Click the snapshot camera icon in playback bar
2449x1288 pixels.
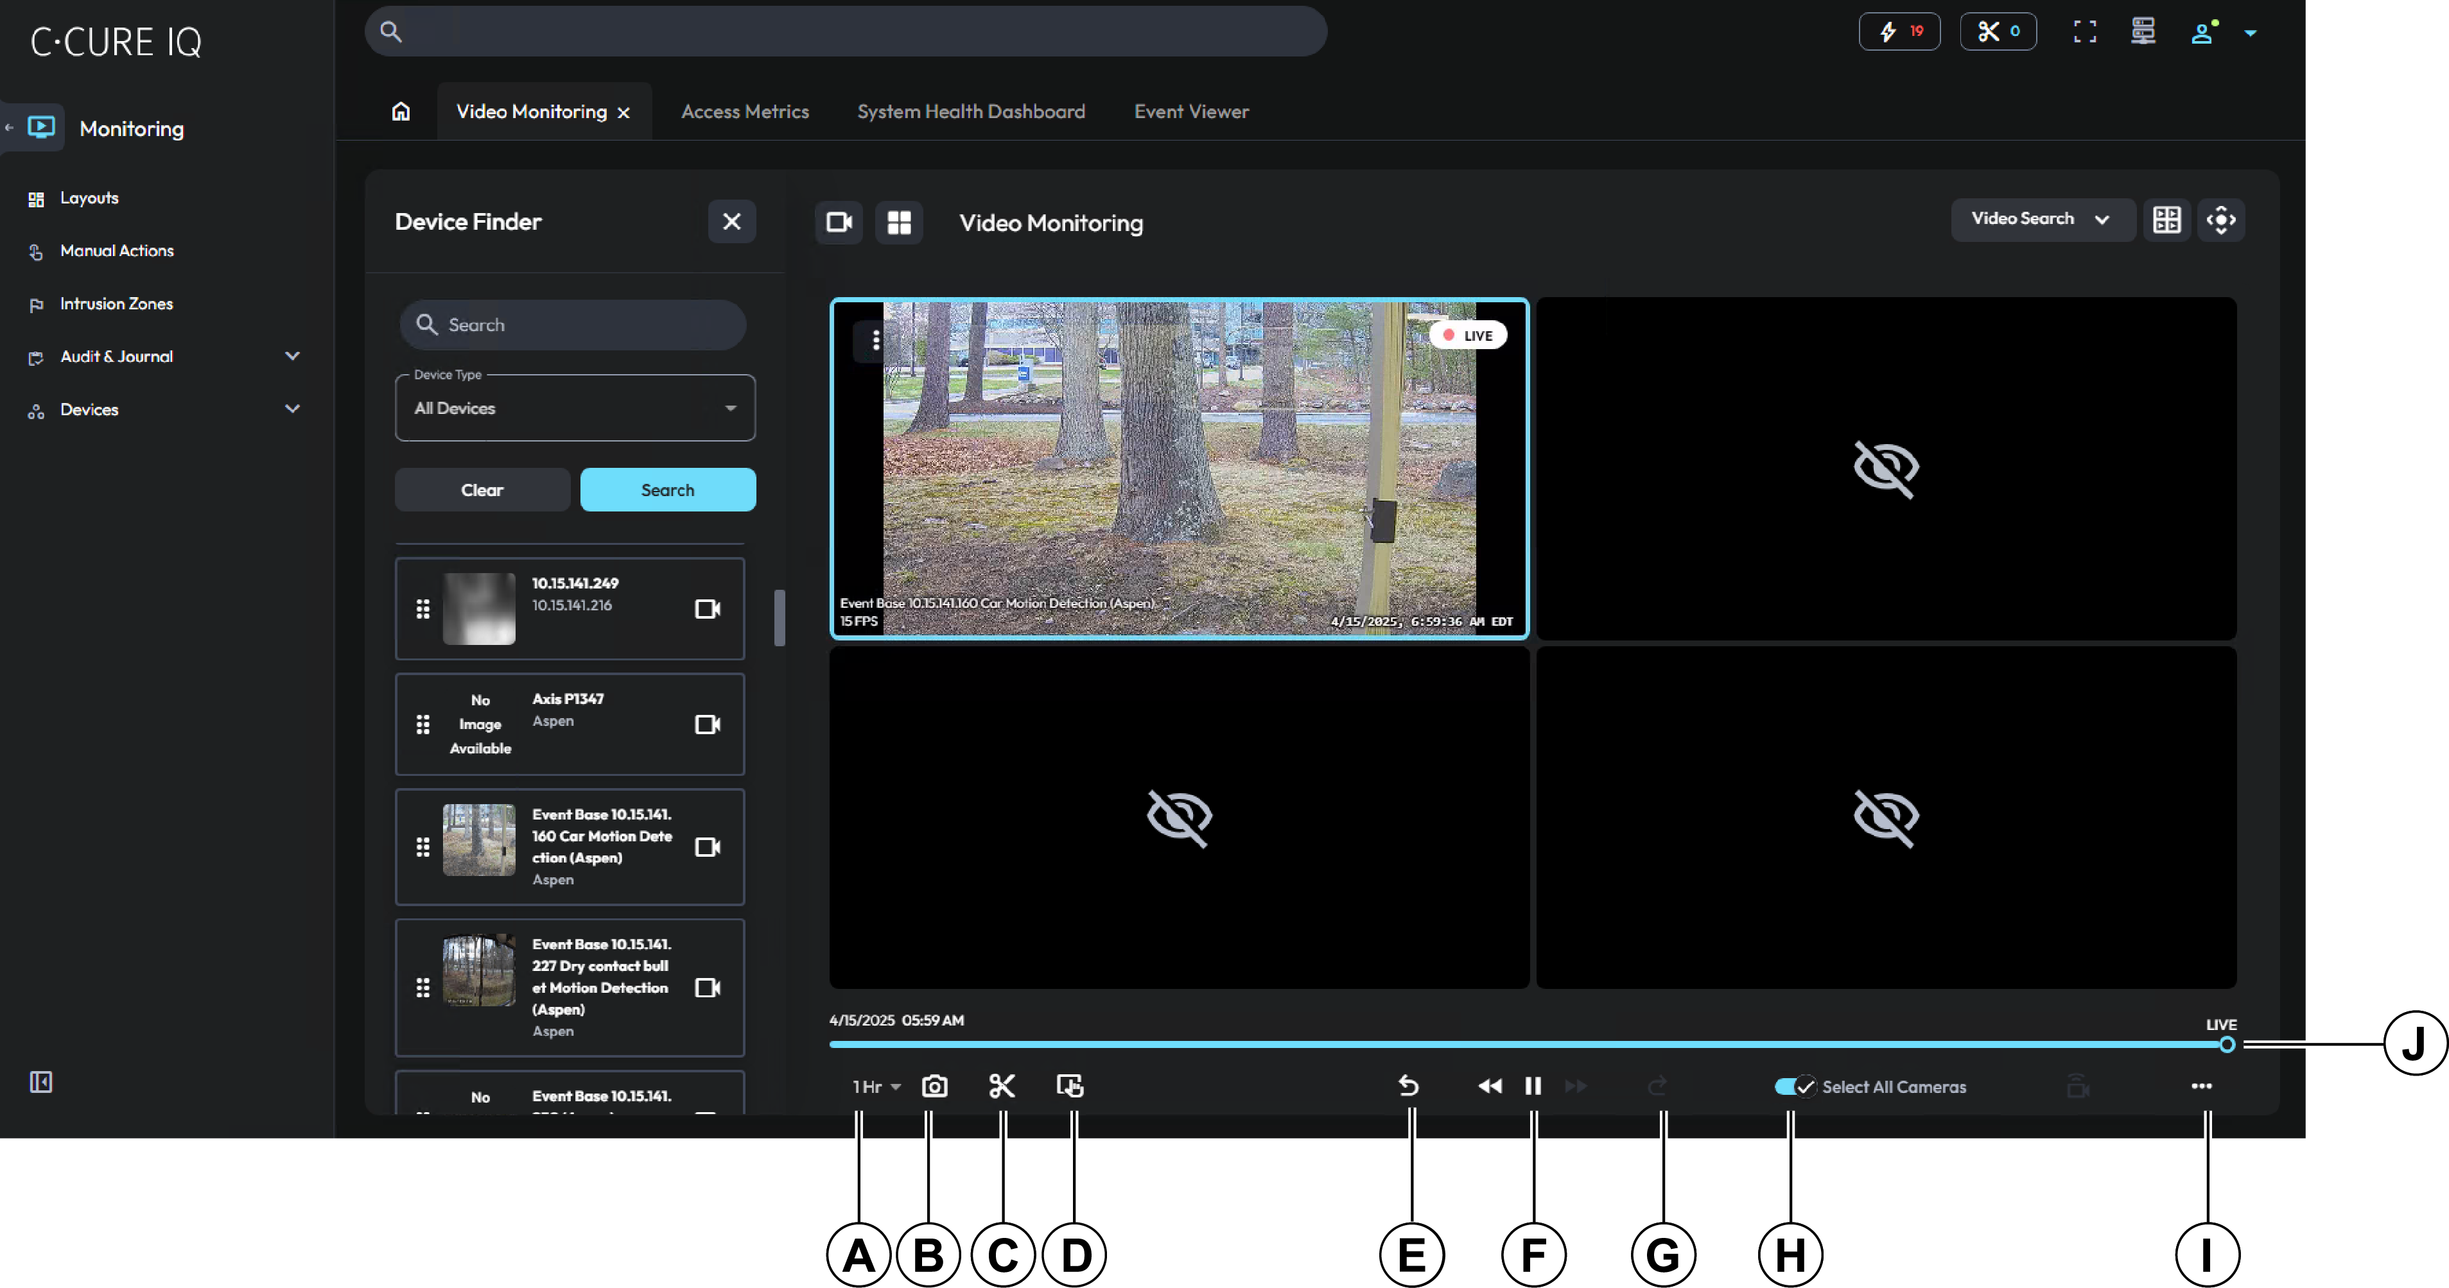click(934, 1086)
